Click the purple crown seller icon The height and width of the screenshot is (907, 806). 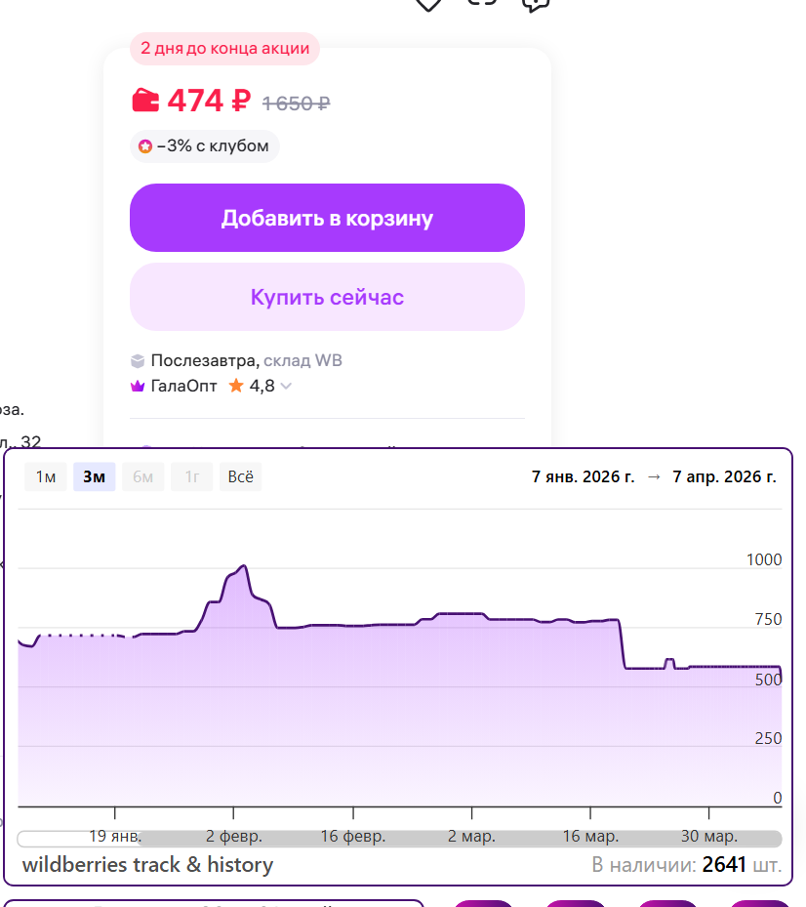pos(138,387)
